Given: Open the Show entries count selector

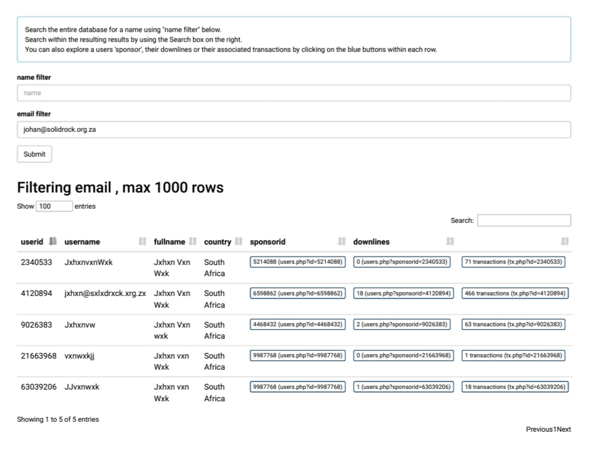Looking at the screenshot, I should coord(55,206).
